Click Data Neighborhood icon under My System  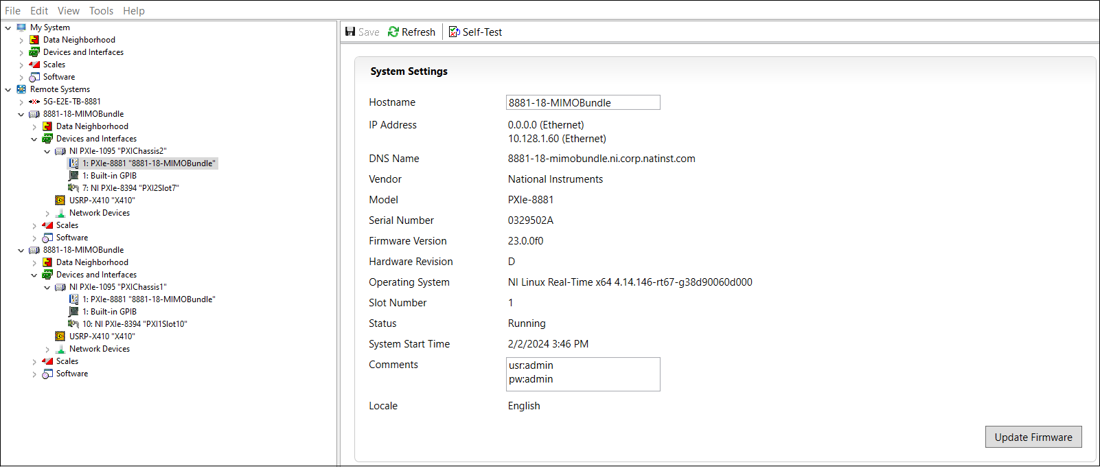tap(34, 40)
